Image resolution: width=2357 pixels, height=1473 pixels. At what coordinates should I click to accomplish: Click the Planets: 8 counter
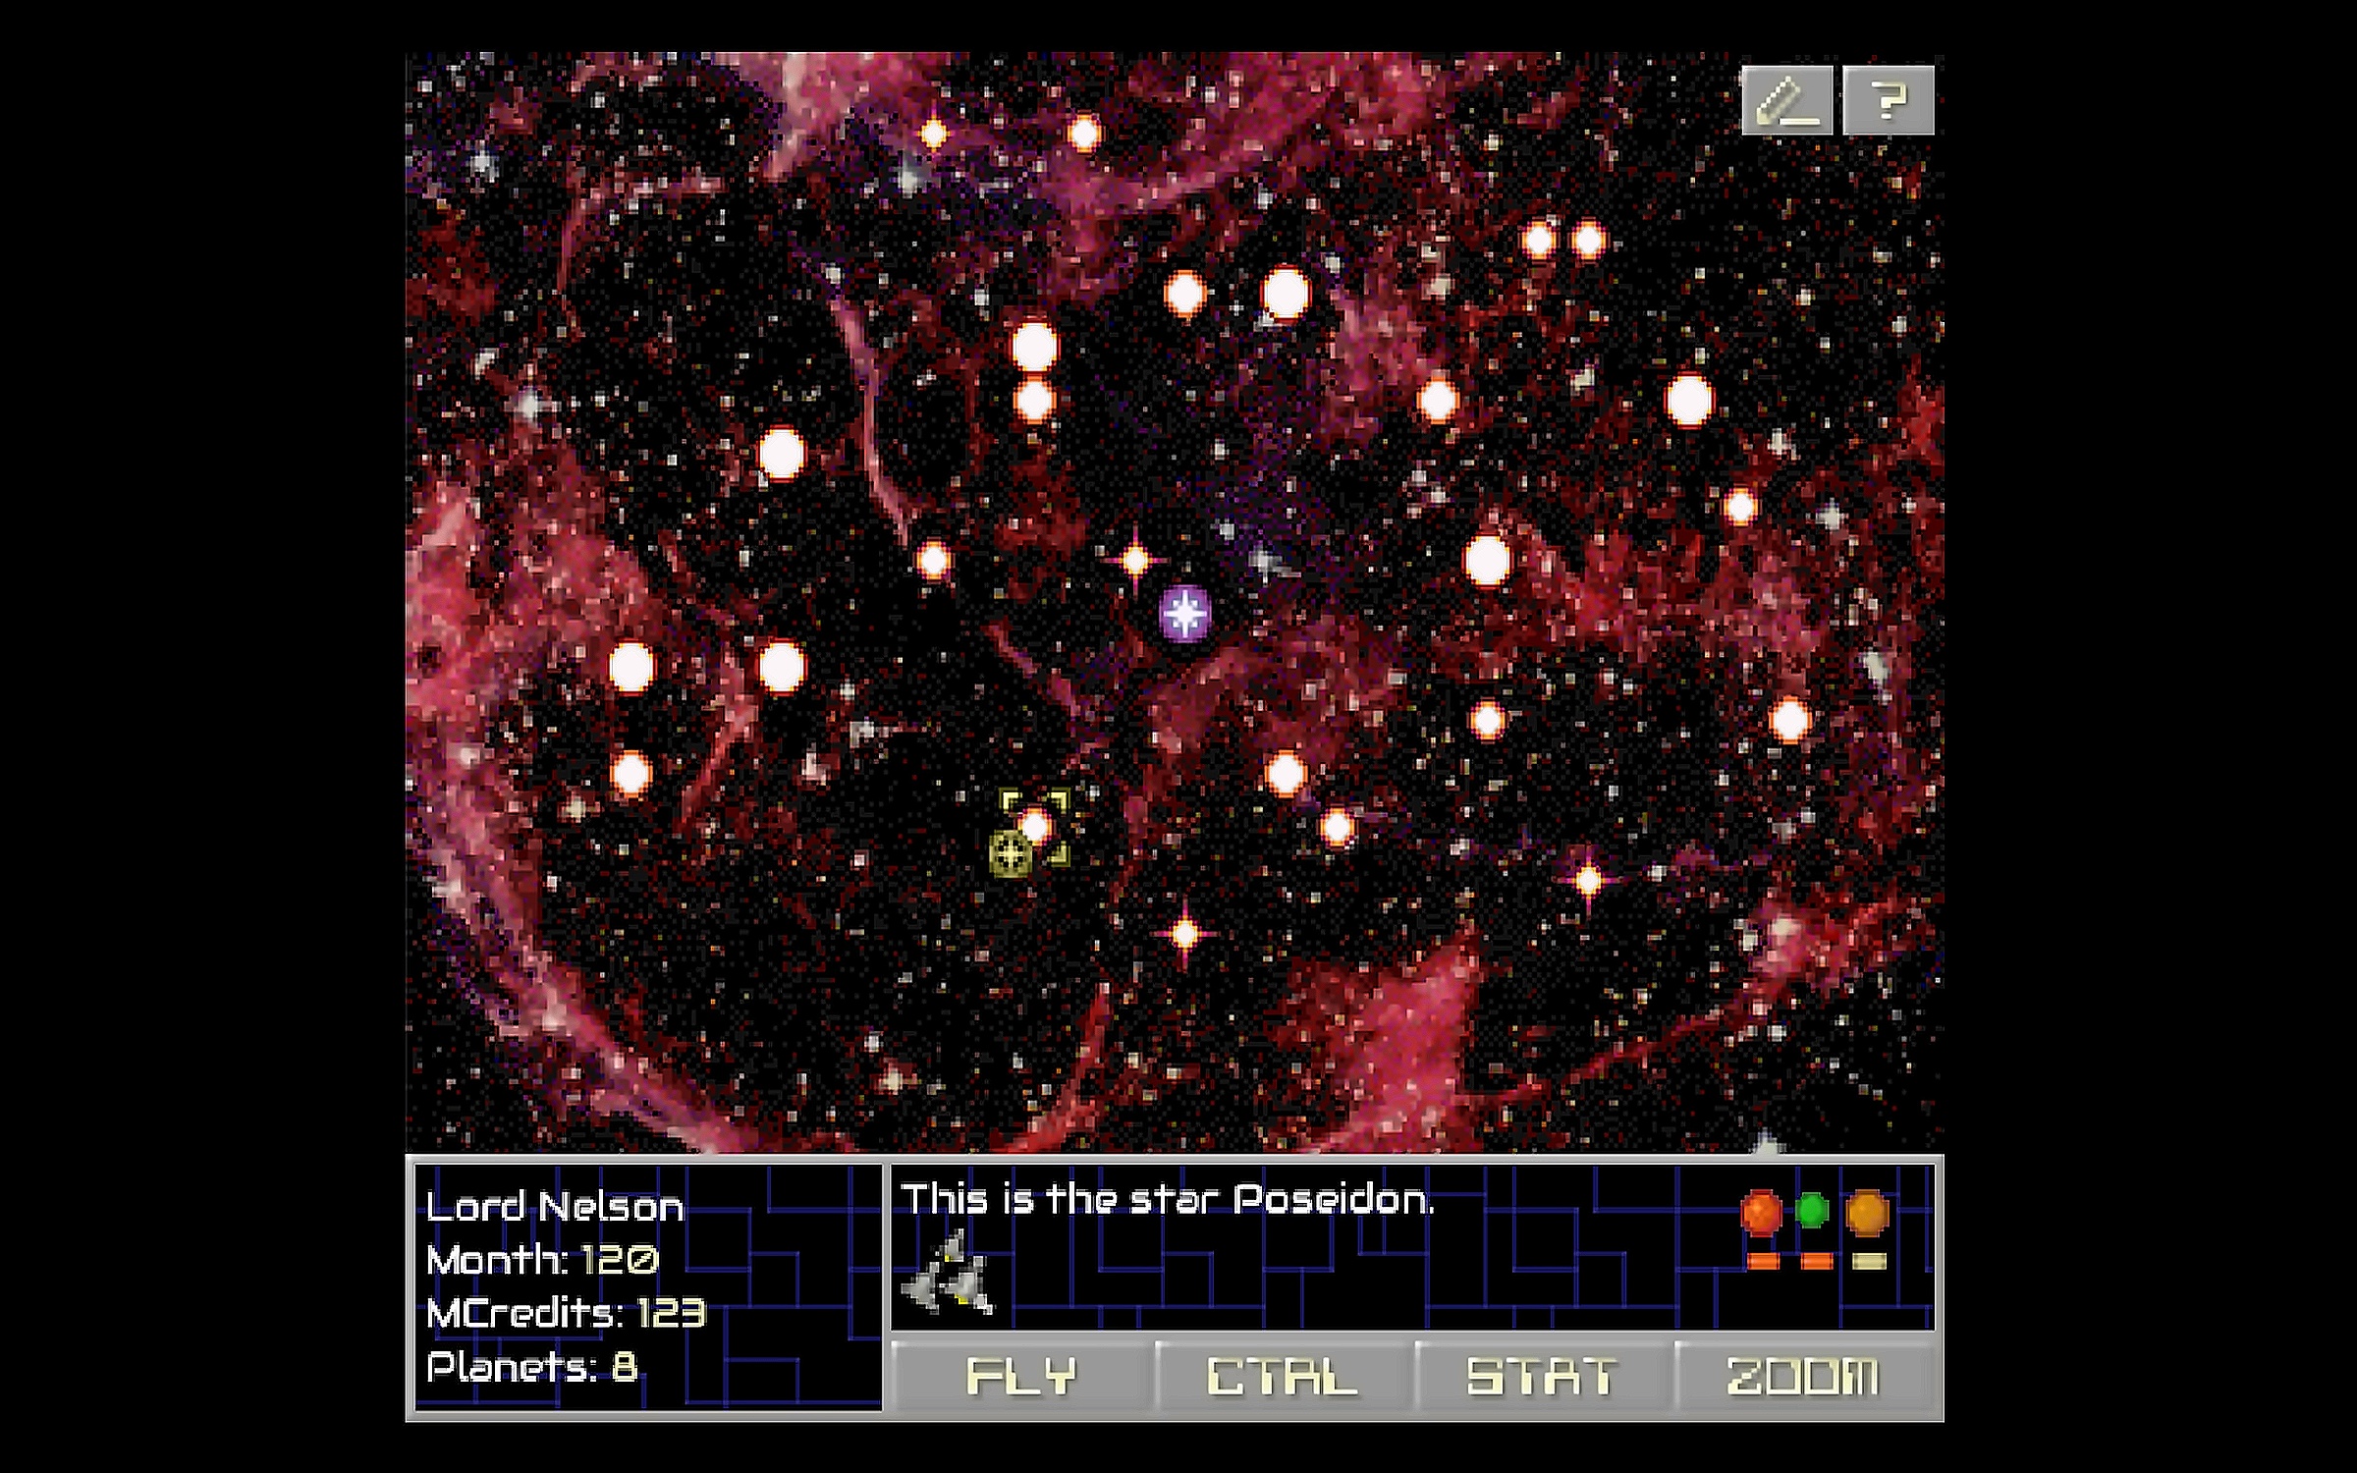[x=531, y=1367]
